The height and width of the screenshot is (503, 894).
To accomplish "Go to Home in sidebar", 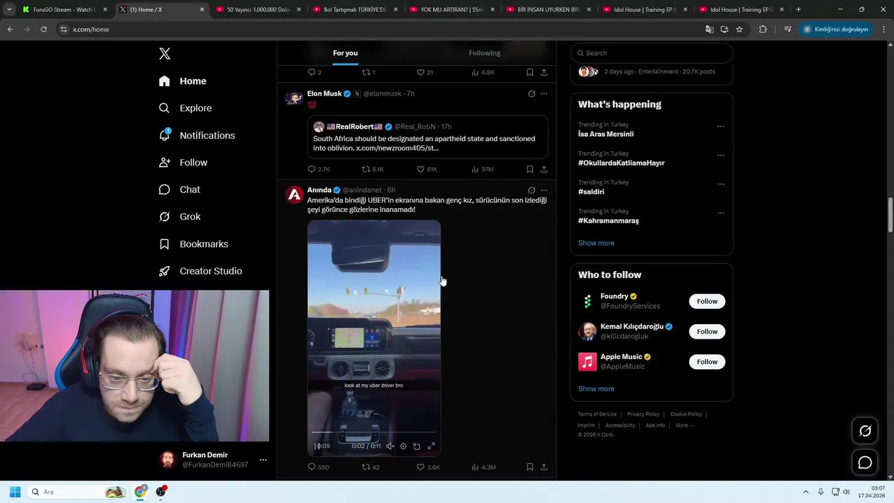I will click(183, 81).
